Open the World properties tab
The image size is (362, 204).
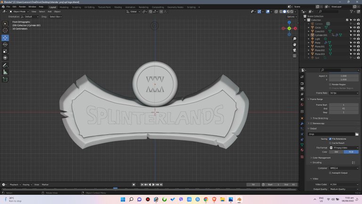point(302,105)
